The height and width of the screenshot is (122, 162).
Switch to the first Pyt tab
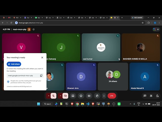tap(28, 18)
